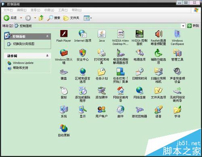Open 任务栏和「开始」菜单 icon
Viewport: 202px width, 157px height.
(x=120, y=71)
